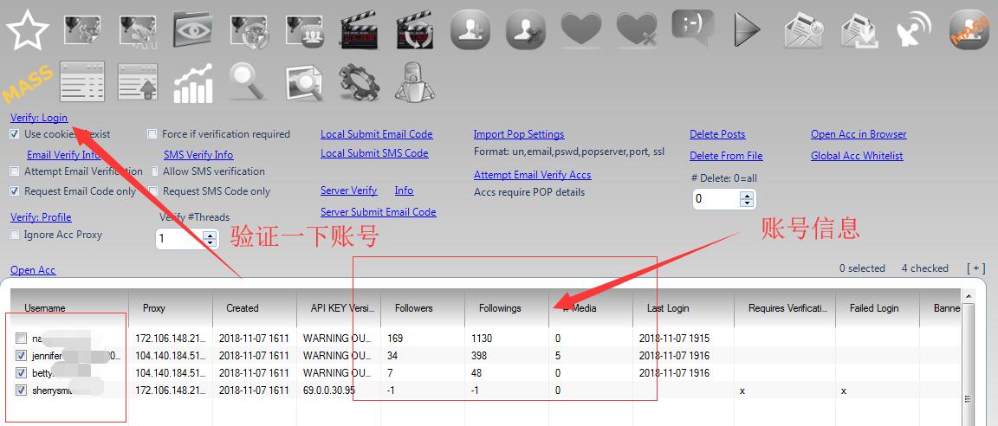The width and height of the screenshot is (998, 426).
Task: Expand the [+] panel toggle
Action: [x=976, y=268]
